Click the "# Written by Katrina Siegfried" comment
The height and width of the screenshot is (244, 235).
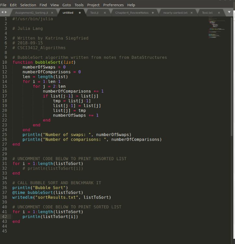pos(50,38)
